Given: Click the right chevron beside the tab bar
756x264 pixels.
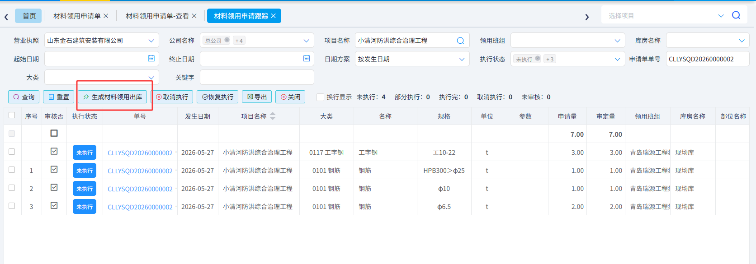Looking at the screenshot, I should click(587, 17).
